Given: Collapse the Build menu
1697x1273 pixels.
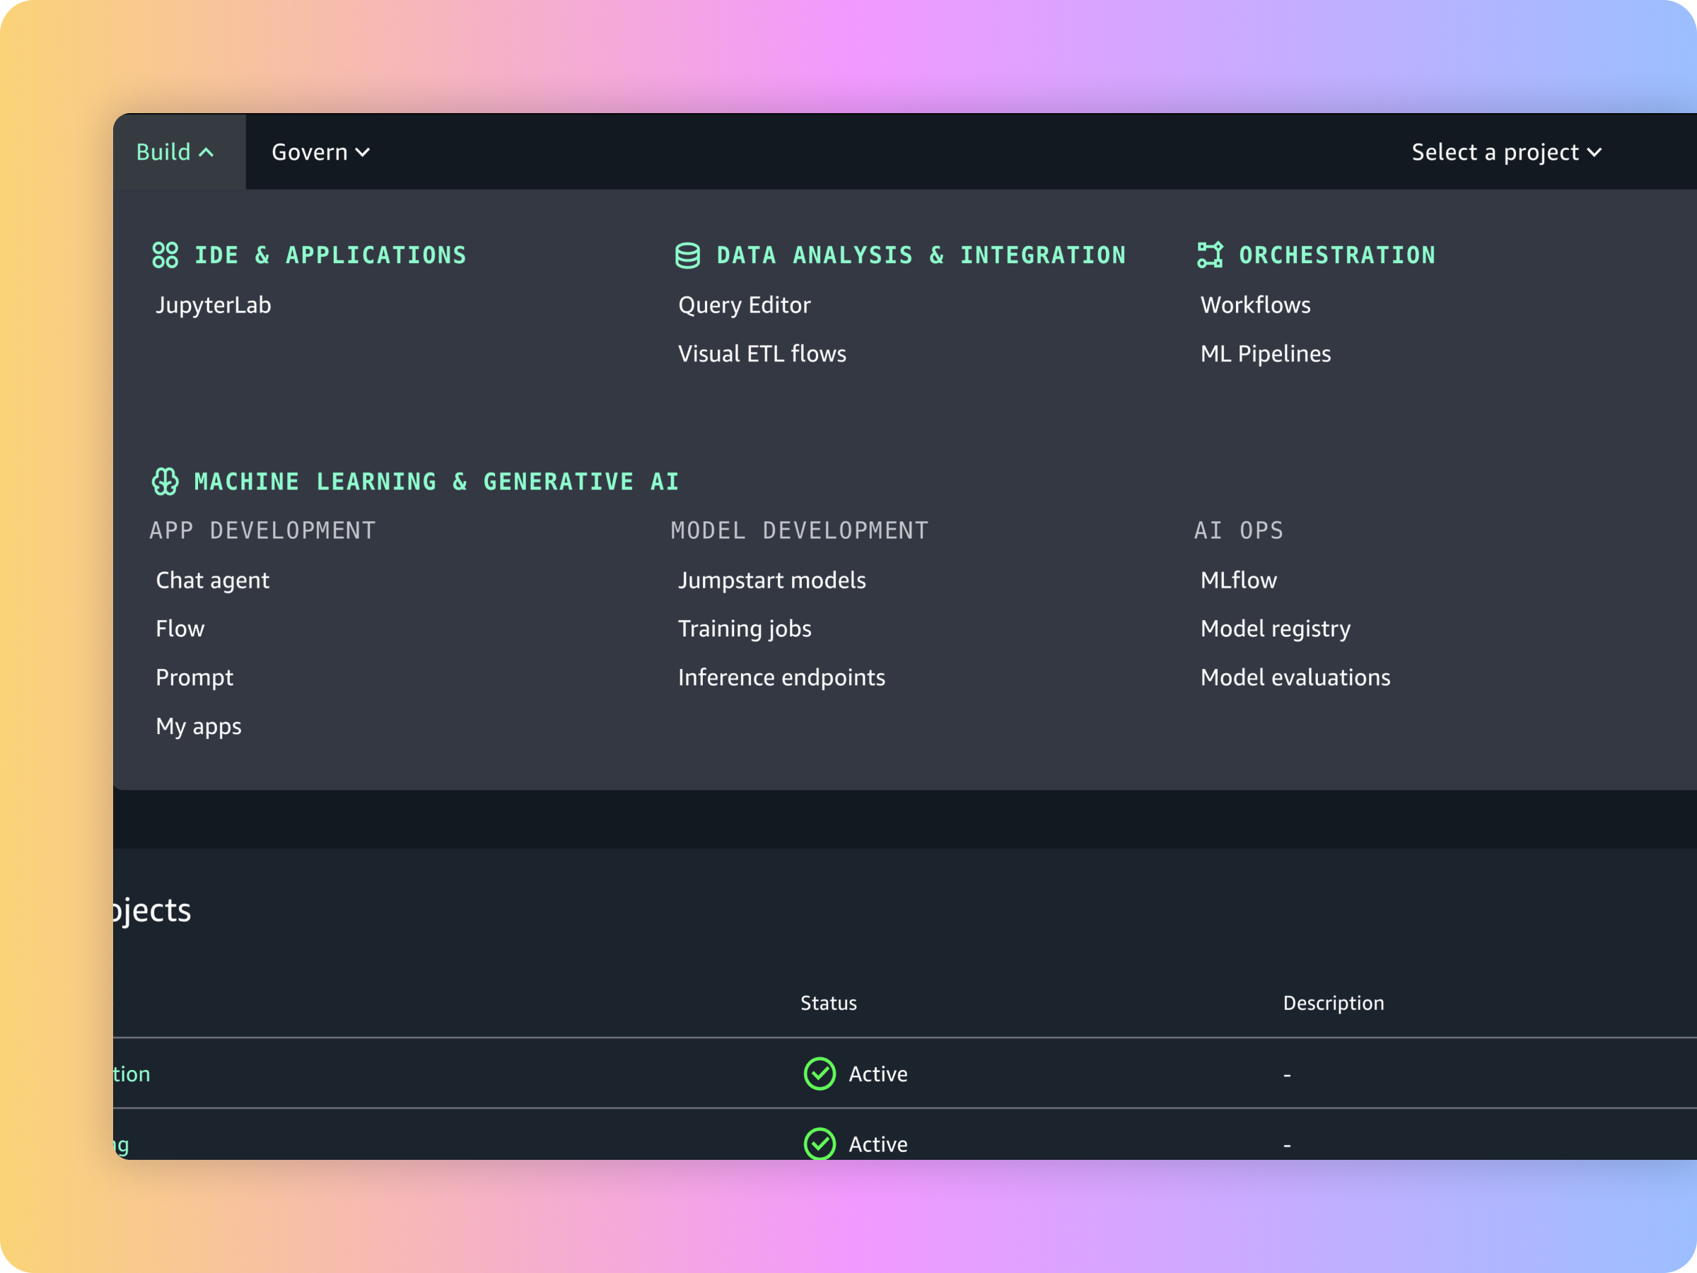Looking at the screenshot, I should click(x=175, y=152).
